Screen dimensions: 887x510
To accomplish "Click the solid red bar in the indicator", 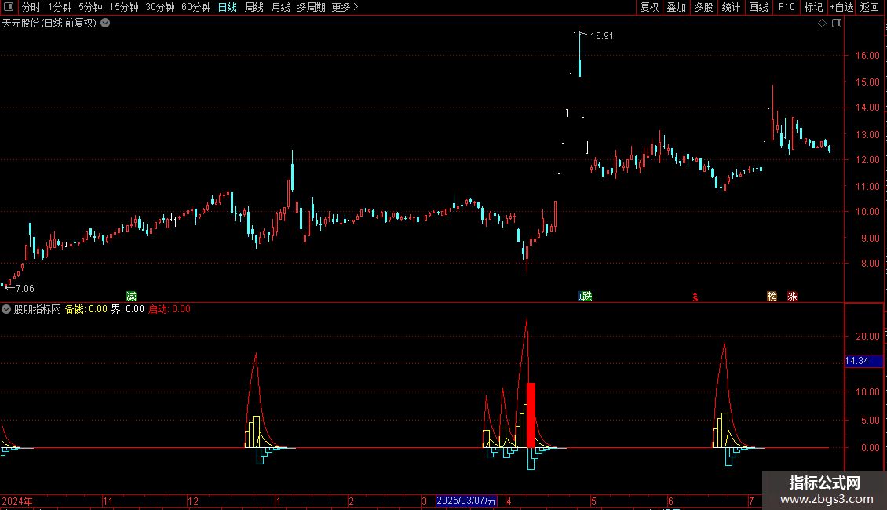I will [531, 416].
